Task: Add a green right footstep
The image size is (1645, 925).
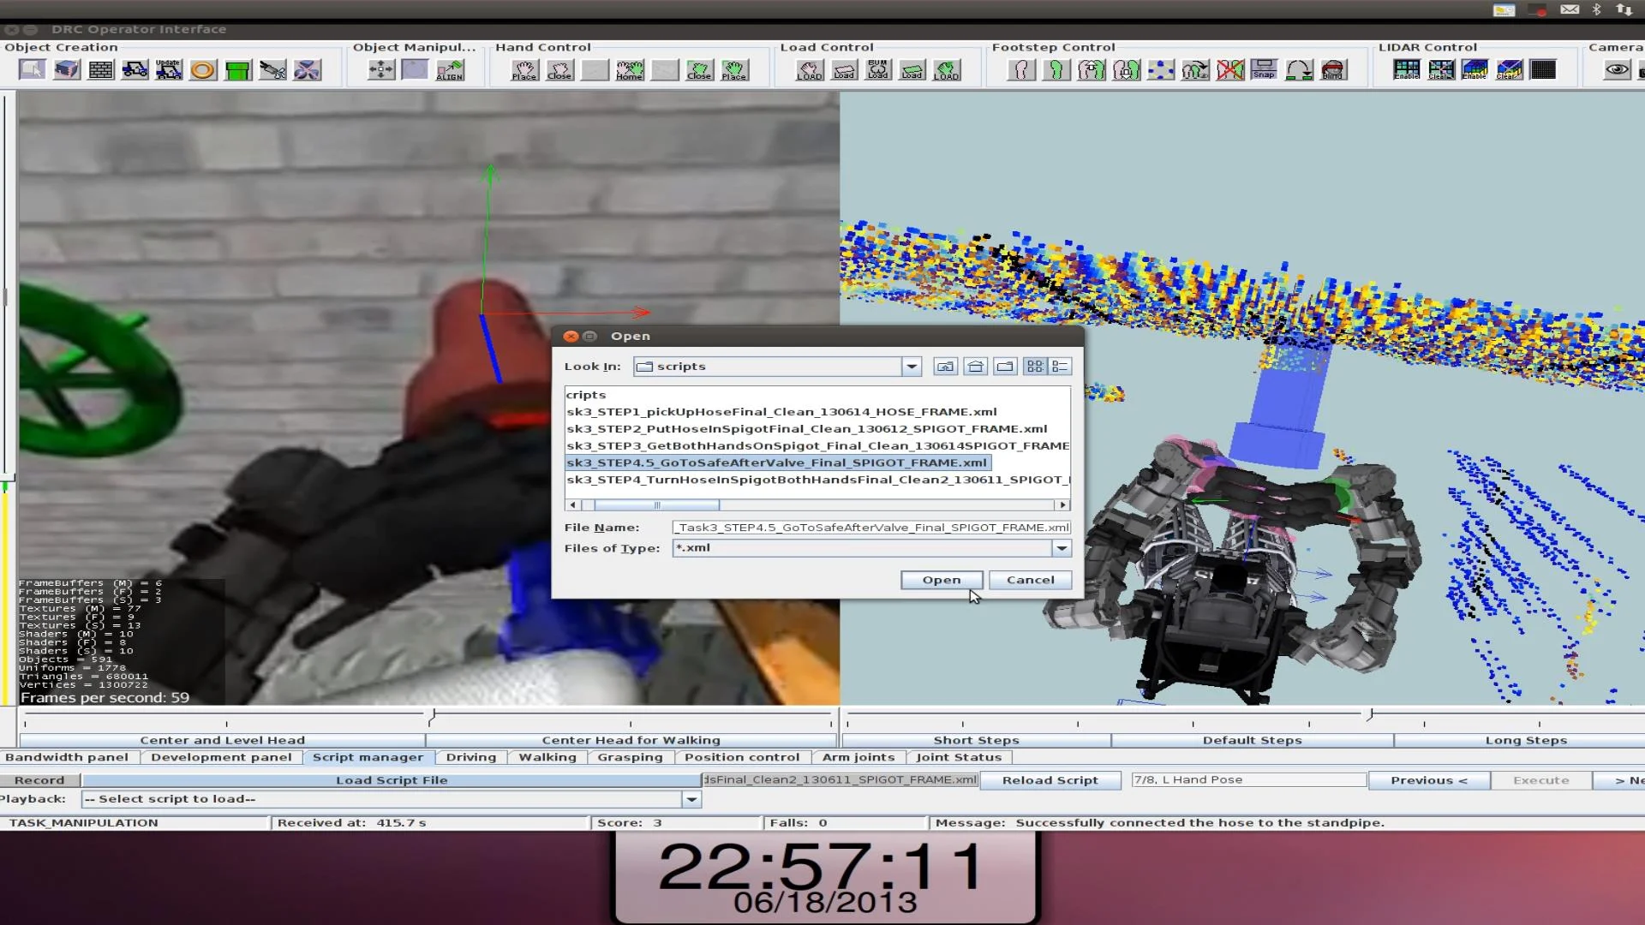Action: [1056, 70]
